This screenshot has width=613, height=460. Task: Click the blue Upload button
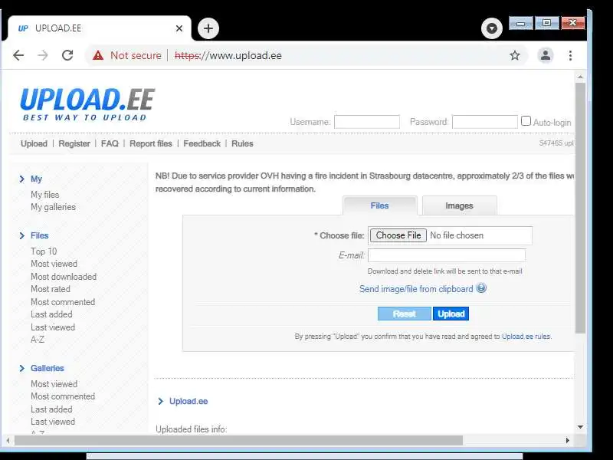tap(451, 314)
